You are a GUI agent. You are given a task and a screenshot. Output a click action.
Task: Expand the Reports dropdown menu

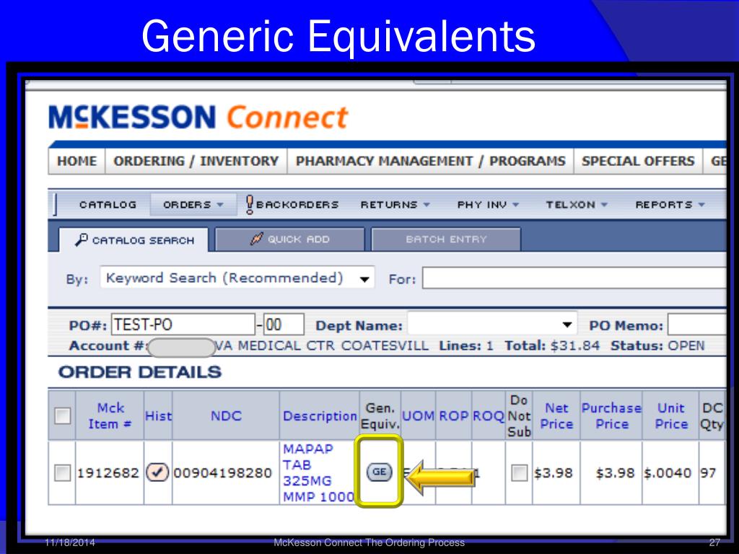click(670, 205)
